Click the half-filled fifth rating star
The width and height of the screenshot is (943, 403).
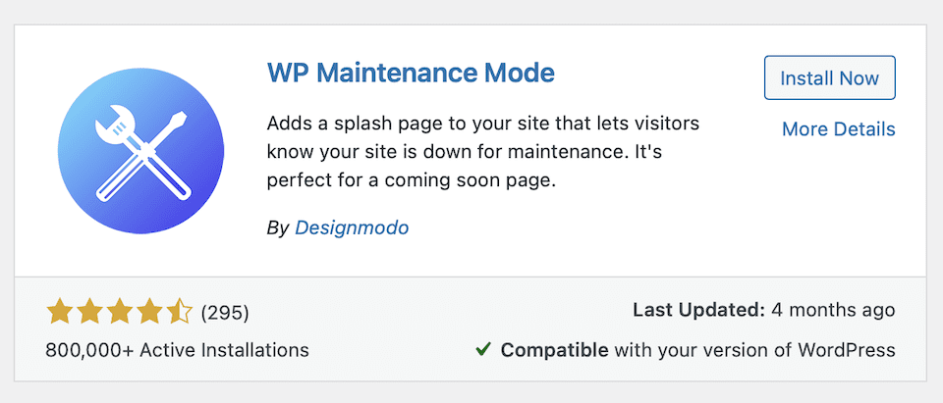tap(180, 313)
